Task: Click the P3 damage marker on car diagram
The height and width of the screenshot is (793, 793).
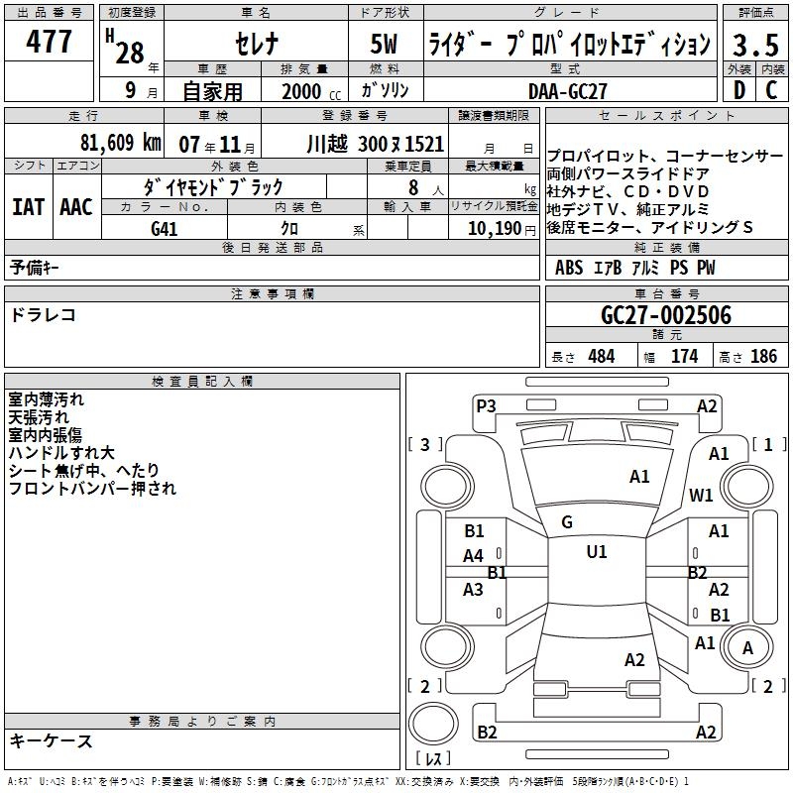Action: coord(486,405)
